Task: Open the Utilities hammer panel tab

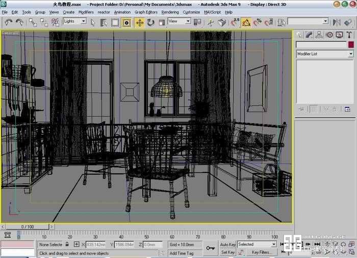Action: [x=349, y=35]
